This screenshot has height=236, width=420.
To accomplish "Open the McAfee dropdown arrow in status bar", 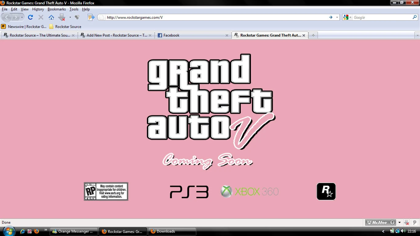I will pyautogui.click(x=399, y=222).
